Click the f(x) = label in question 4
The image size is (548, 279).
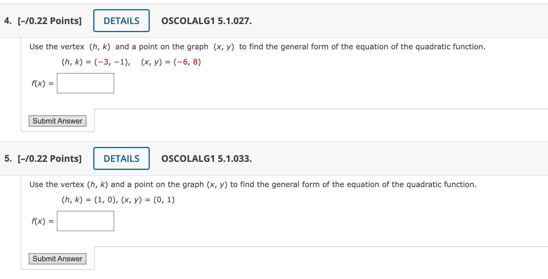pos(42,83)
